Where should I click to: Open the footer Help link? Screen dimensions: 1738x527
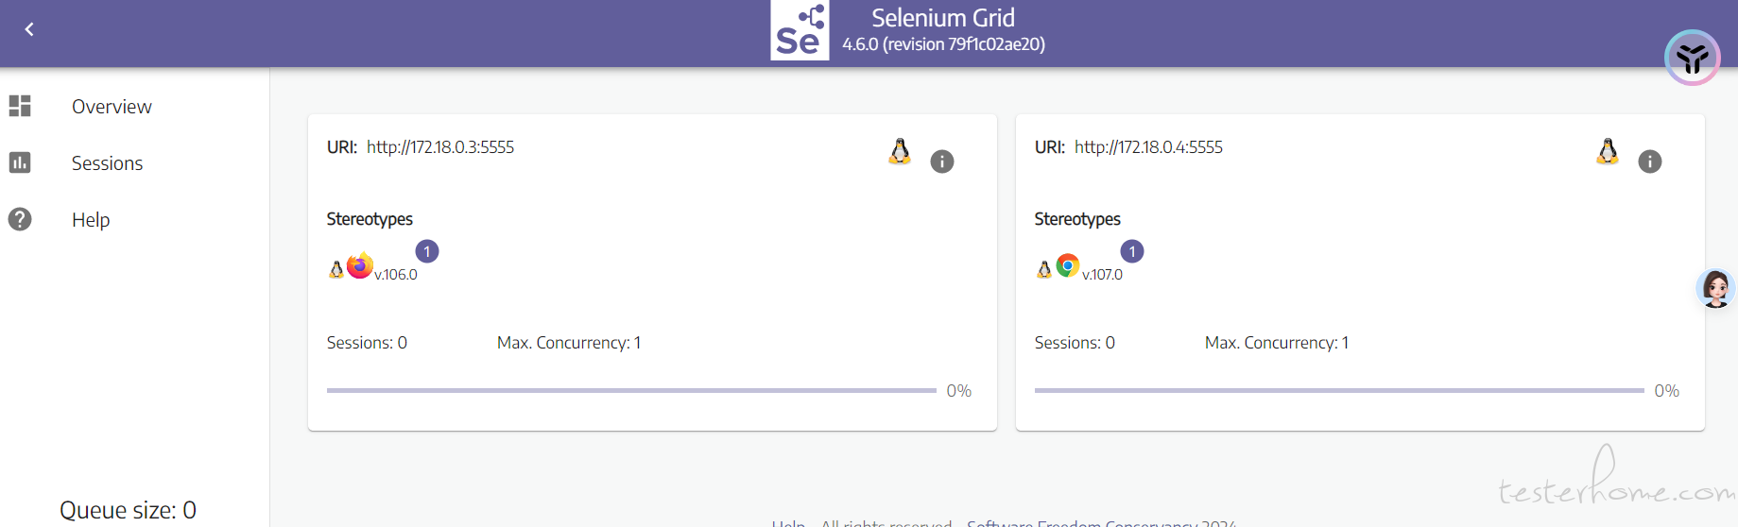[788, 523]
